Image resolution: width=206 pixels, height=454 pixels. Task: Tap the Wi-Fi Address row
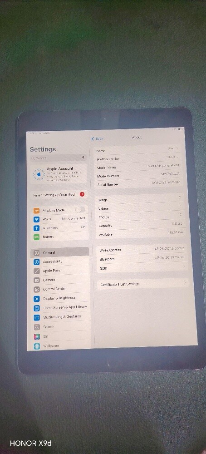142,249
